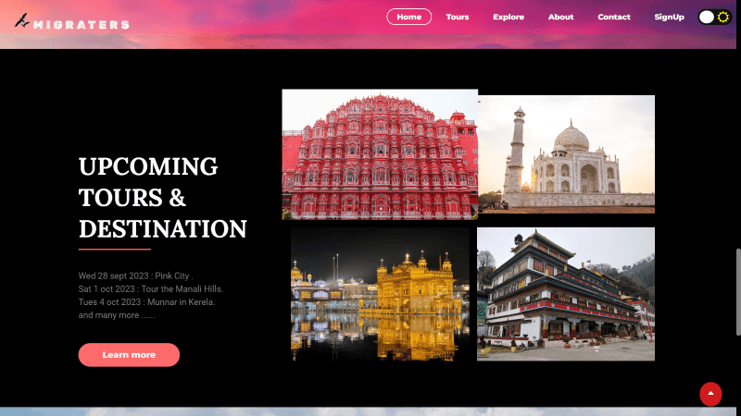The height and width of the screenshot is (416, 741).
Task: Open the Home menu item
Action: [408, 17]
